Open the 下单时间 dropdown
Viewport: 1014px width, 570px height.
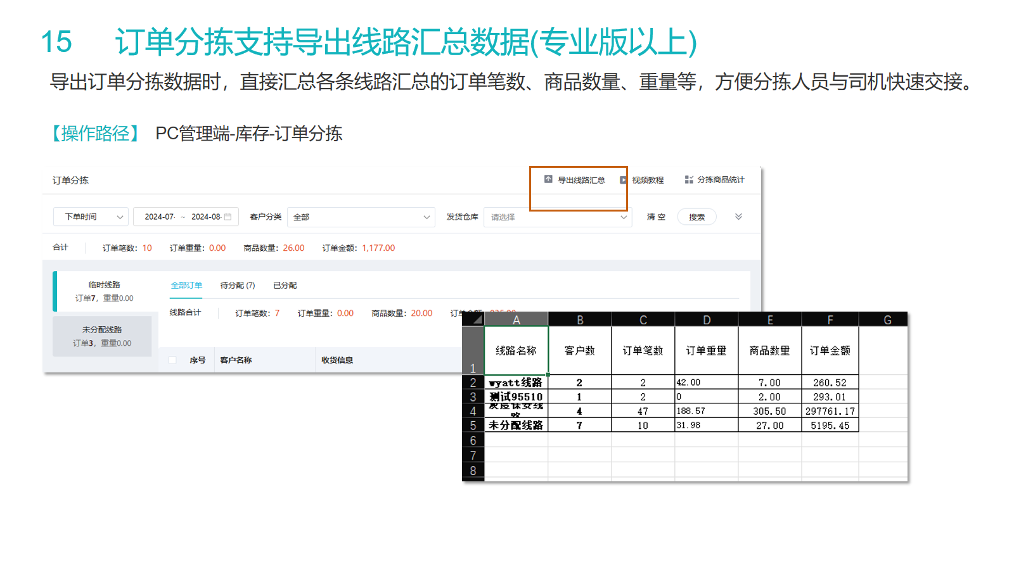coord(91,217)
